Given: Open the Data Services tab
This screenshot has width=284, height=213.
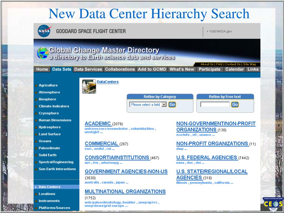Looking at the screenshot, I should coord(88,69).
